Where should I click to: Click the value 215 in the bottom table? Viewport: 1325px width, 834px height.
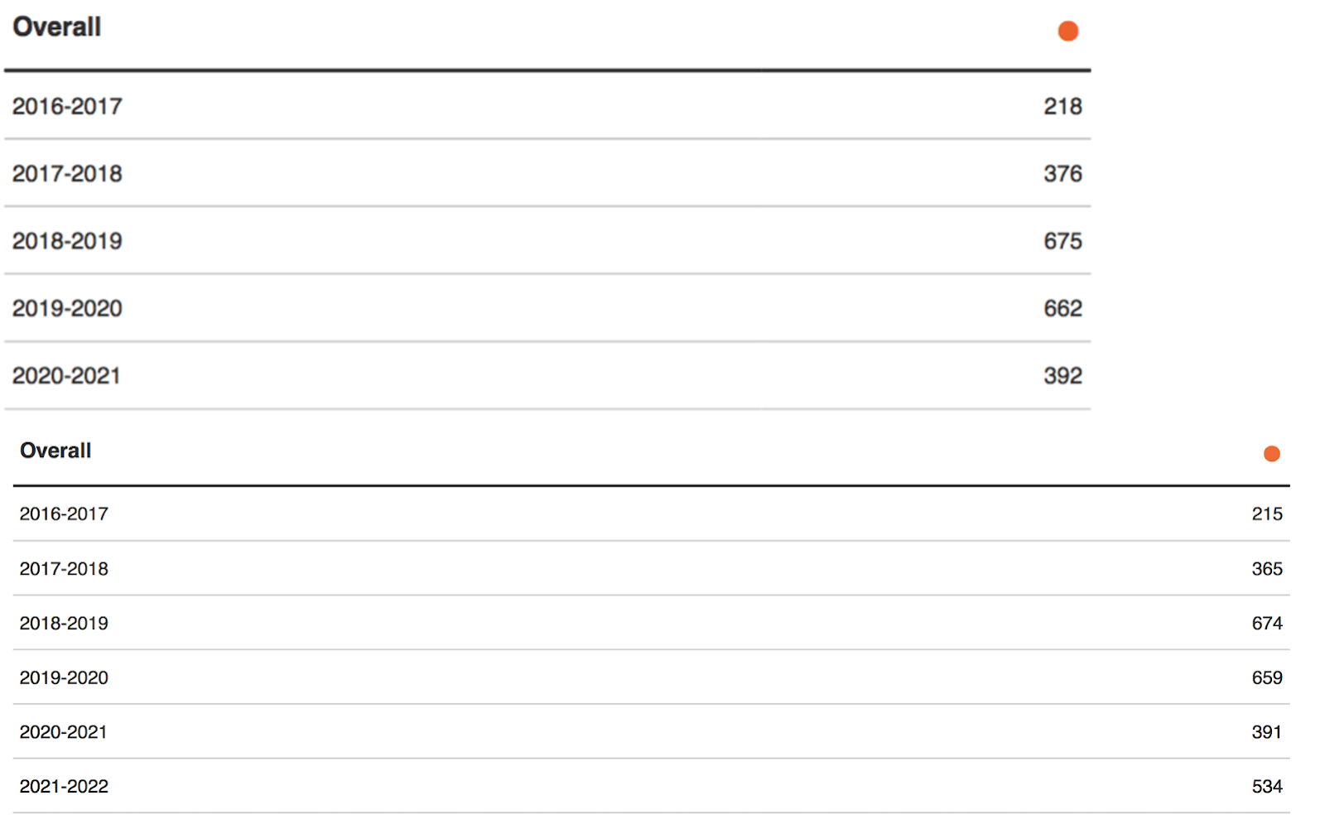pos(1267,513)
